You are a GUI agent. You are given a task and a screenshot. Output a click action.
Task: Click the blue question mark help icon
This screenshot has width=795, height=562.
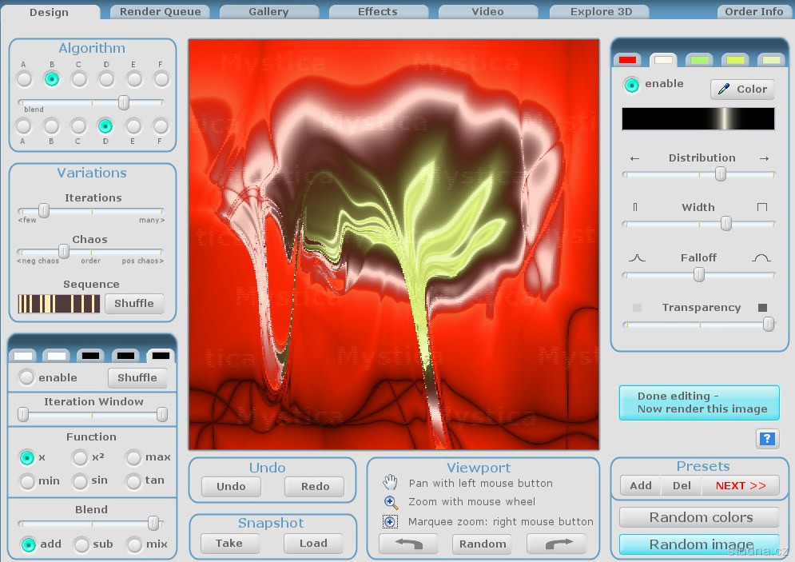pos(767,438)
